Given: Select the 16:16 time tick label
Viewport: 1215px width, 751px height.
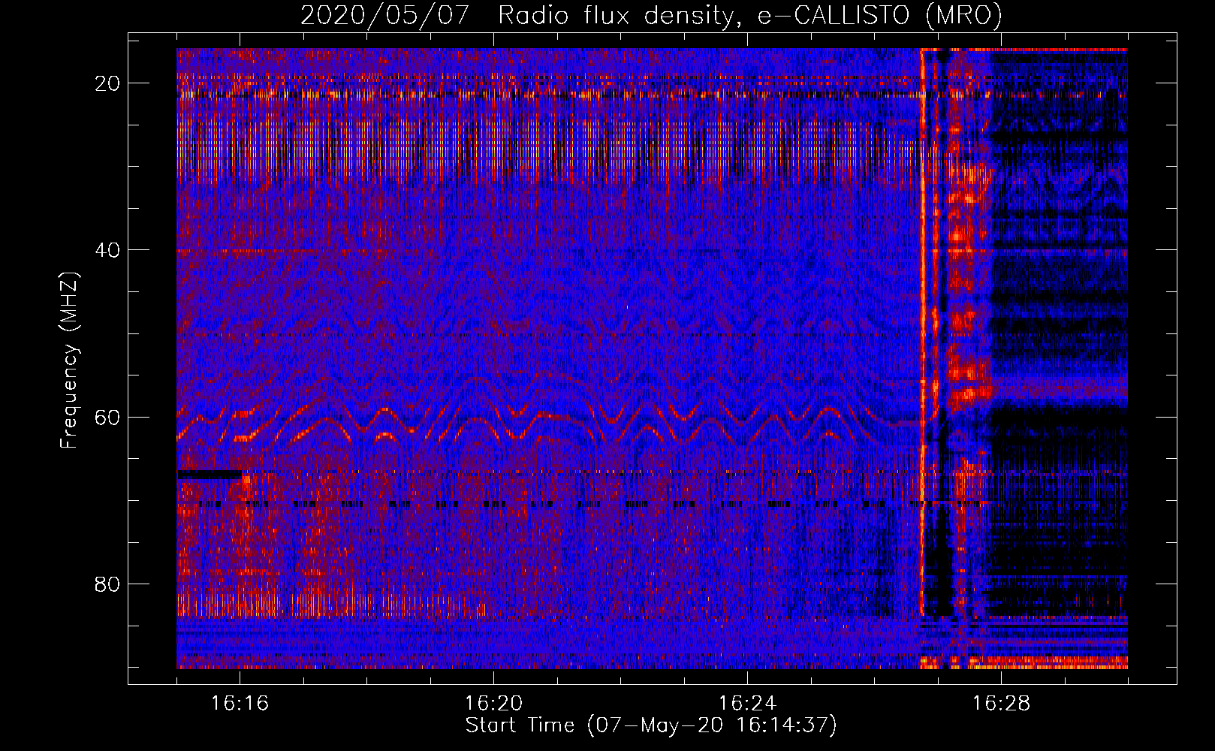Looking at the screenshot, I should [240, 704].
